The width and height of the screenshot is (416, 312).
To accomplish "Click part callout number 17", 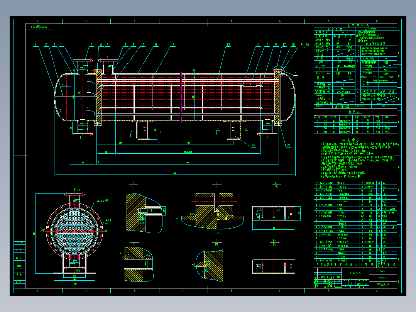I will click(284, 45).
